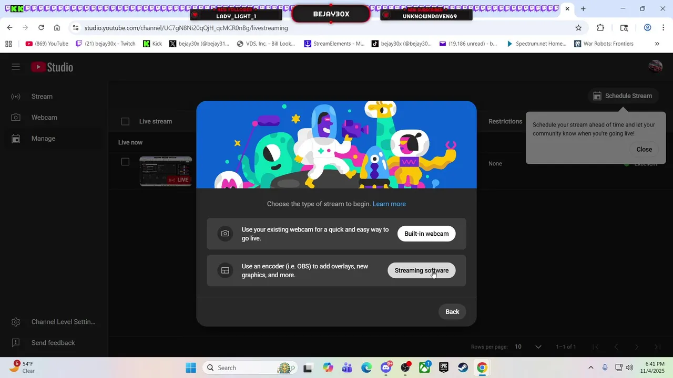
Task: Click the encoder layout icon in dialog
Action: (225, 270)
